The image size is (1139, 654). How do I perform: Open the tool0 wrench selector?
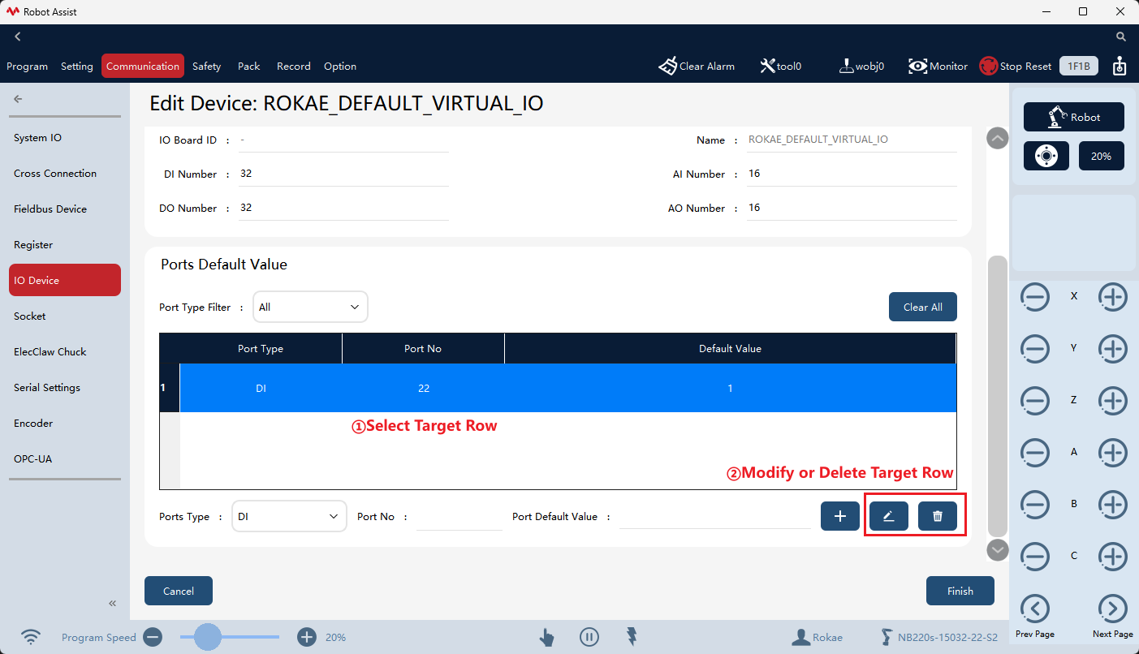pyautogui.click(x=767, y=67)
